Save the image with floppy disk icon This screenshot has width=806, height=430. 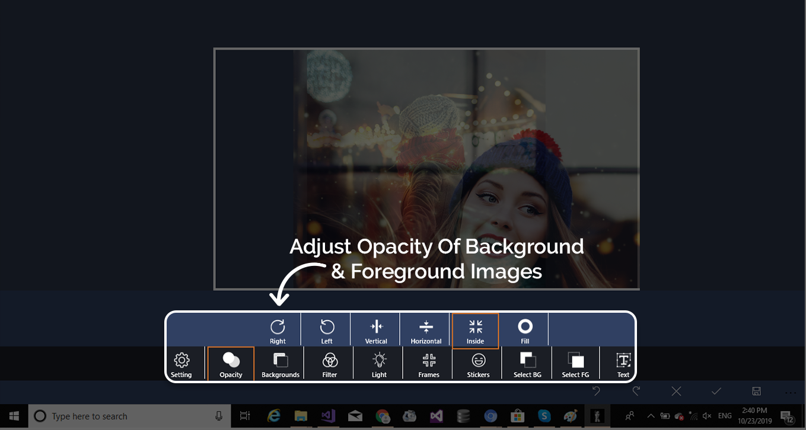click(756, 391)
